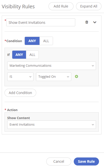Save the rule with Save Rule
104x168 pixels.
[x=86, y=161]
